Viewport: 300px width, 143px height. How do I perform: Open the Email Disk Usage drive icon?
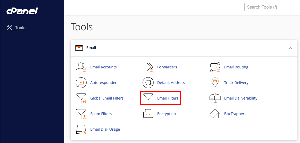pyautogui.click(x=81, y=130)
